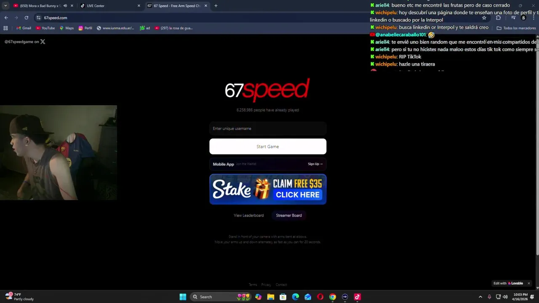Click the microphone tray icon
This screenshot has height=303, width=539.
489,297
